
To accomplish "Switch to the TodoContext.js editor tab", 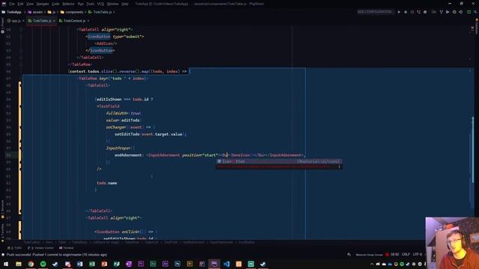I will [73, 21].
